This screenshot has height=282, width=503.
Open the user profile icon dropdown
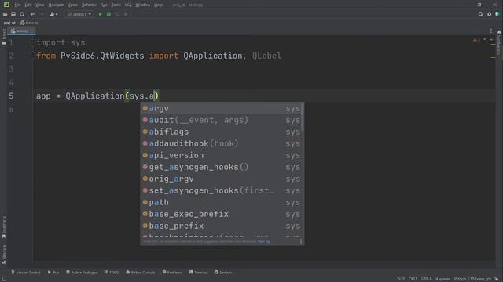(53, 14)
